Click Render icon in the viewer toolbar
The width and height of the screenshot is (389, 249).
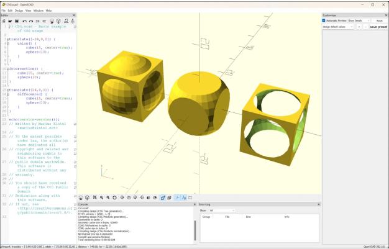[x=88, y=197]
